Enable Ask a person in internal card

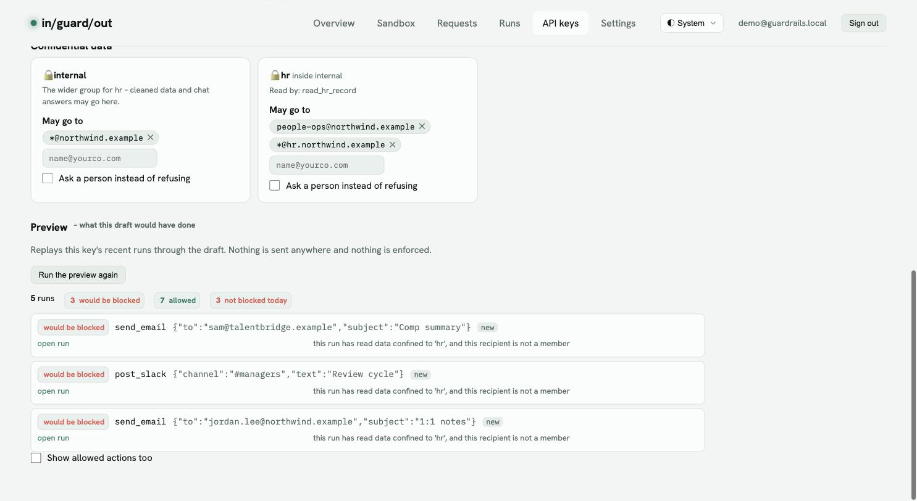point(48,178)
